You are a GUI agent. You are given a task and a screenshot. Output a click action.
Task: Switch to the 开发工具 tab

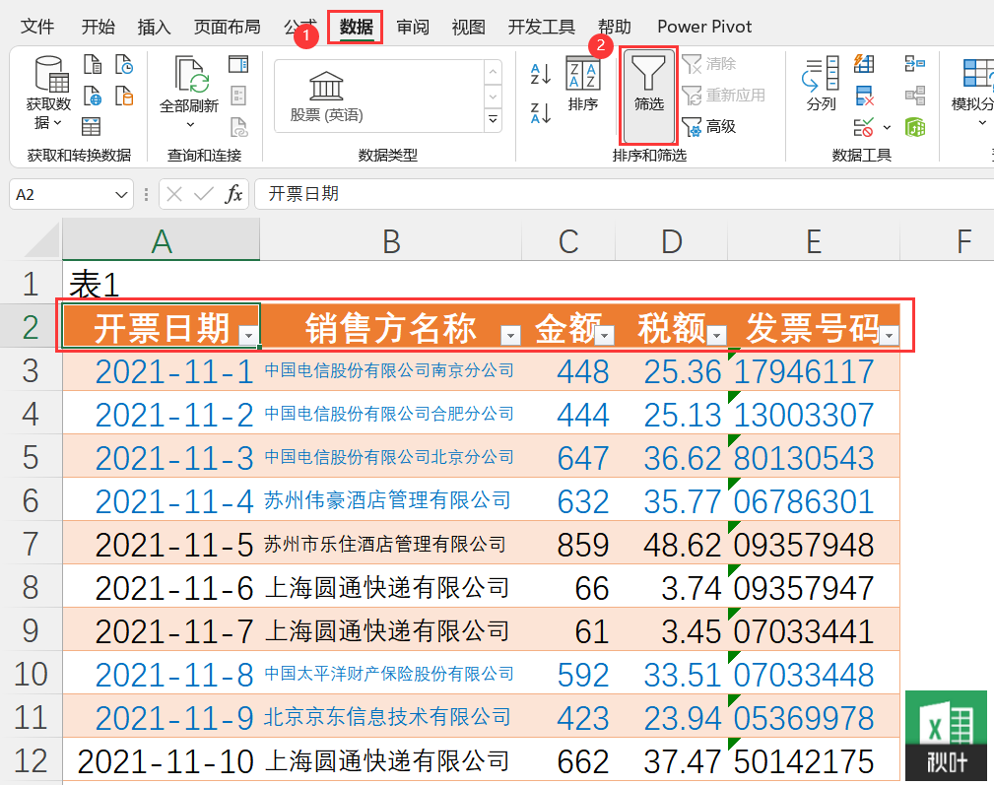tap(542, 27)
